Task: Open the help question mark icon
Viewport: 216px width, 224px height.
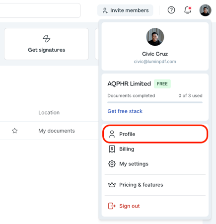Action: coord(171,10)
